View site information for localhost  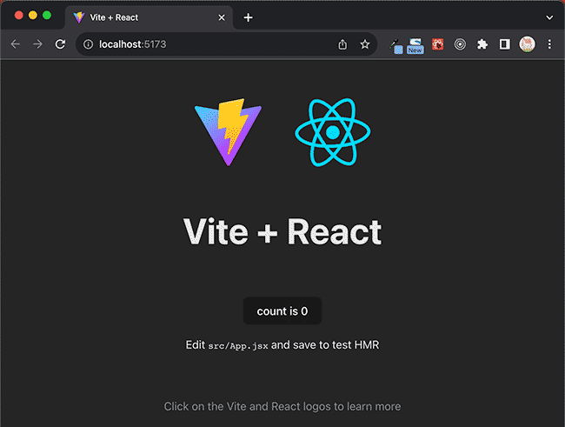pyautogui.click(x=89, y=44)
